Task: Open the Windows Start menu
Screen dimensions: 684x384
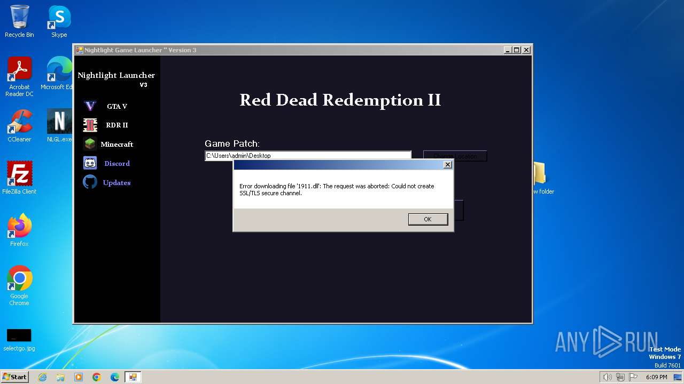Action: click(x=14, y=377)
